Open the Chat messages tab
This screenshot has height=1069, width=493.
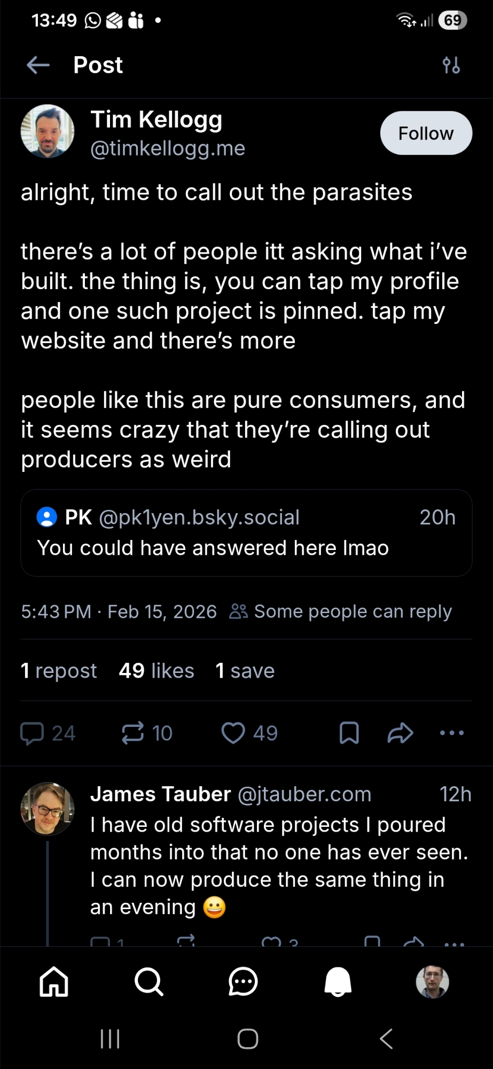click(243, 982)
